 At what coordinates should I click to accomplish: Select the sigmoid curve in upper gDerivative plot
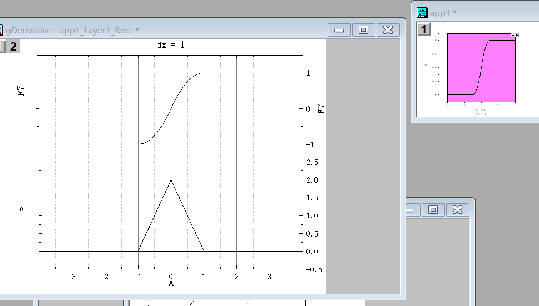tap(171, 108)
